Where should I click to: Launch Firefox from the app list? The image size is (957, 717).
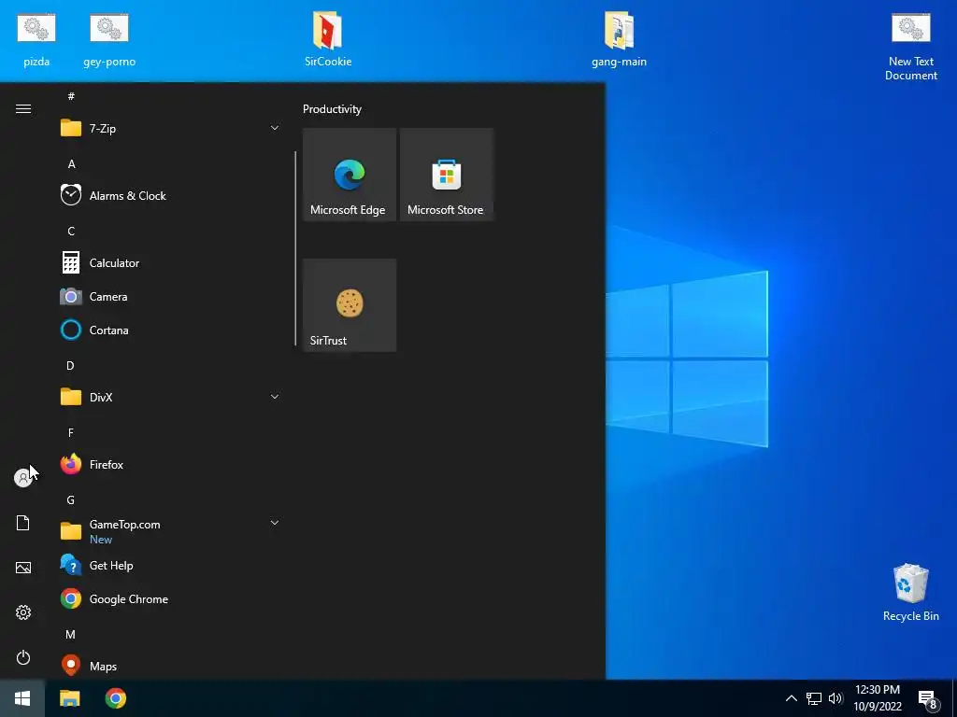(171, 465)
